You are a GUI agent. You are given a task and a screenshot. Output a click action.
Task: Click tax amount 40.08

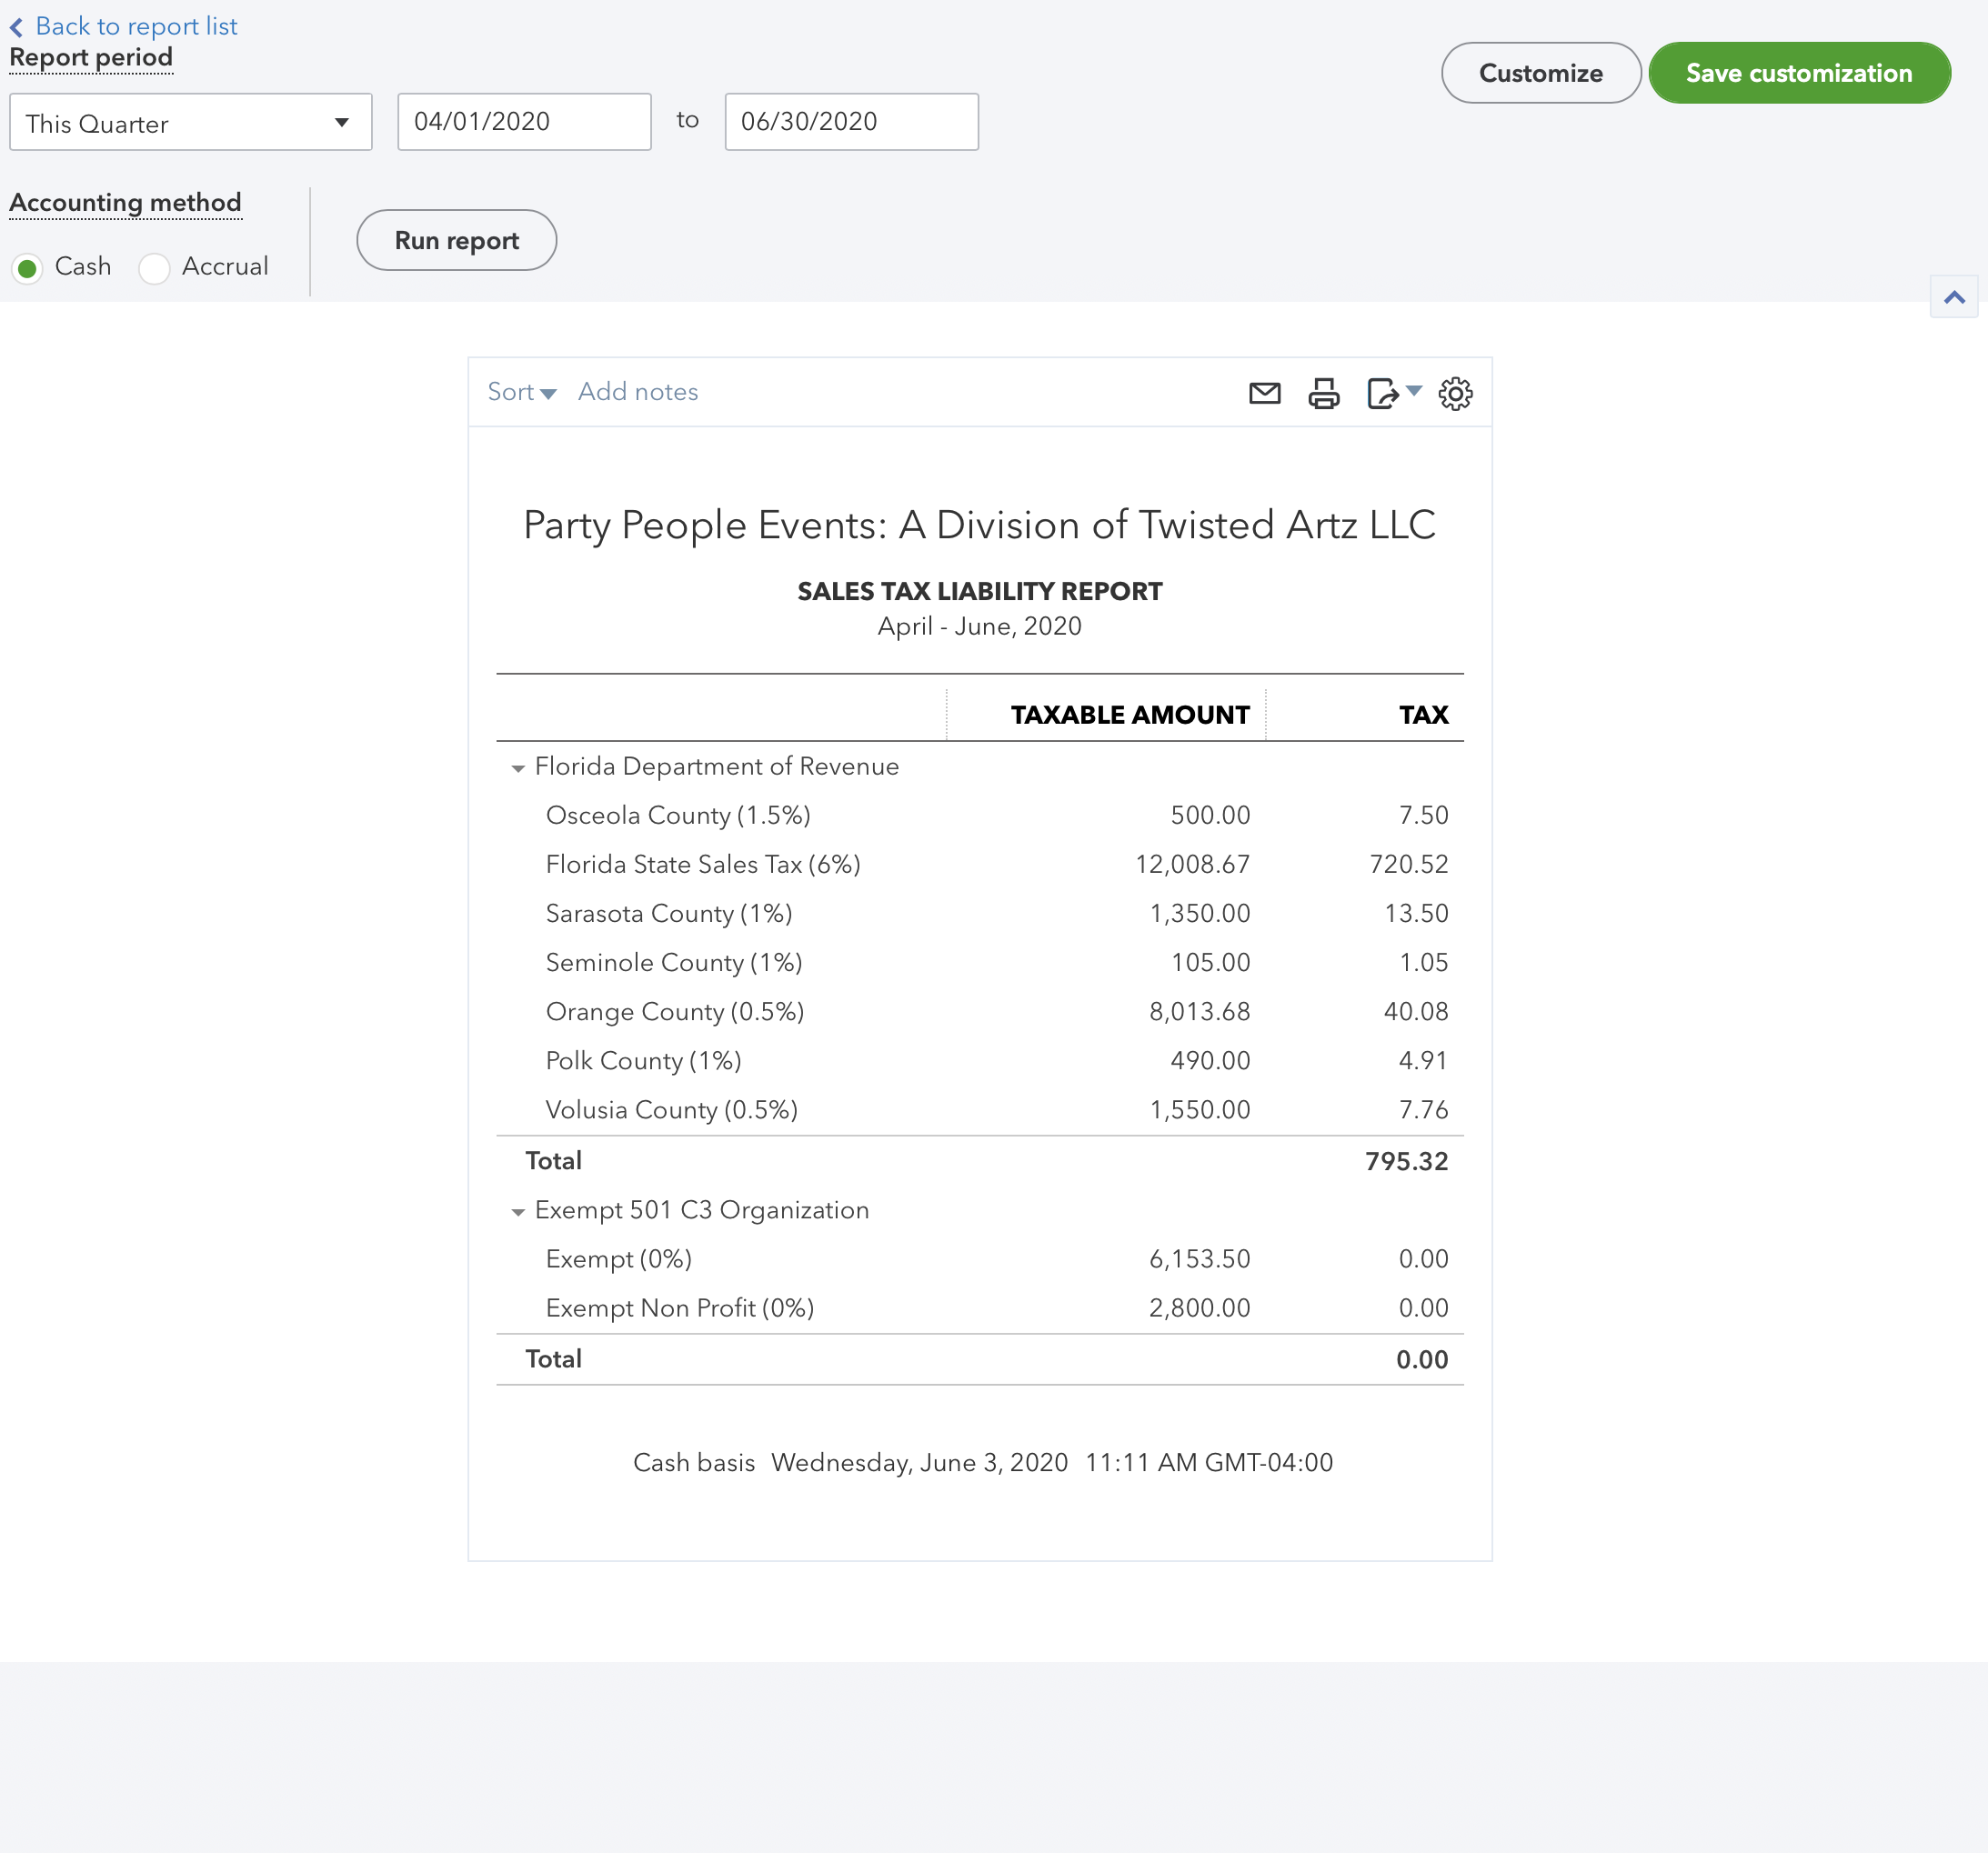pos(1415,1012)
